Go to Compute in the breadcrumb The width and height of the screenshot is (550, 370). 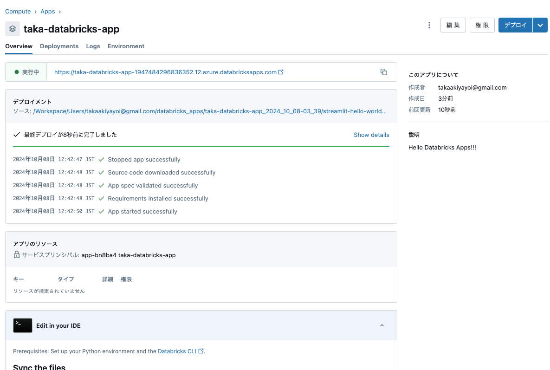tap(18, 12)
